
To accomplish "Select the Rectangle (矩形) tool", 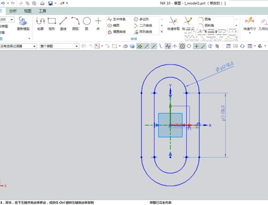I will (52, 24).
